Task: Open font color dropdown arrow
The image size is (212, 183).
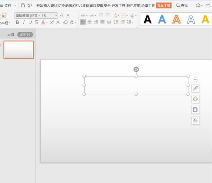Action: [x=47, y=23]
